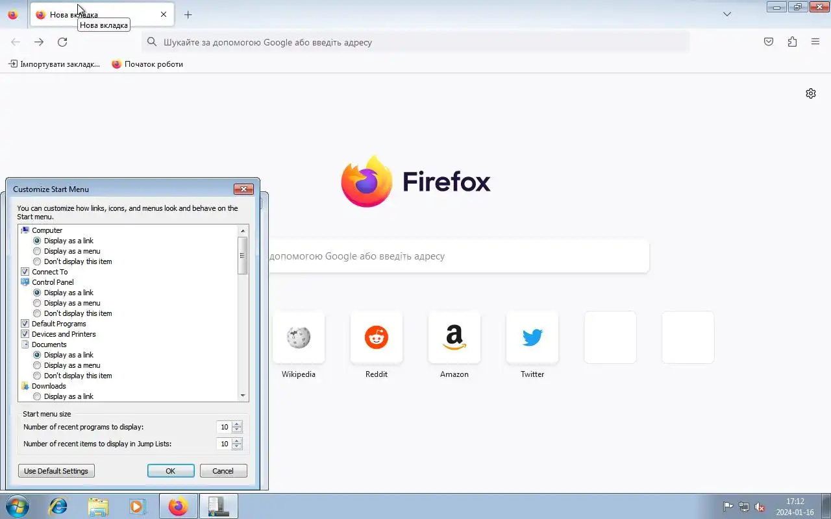831x519 pixels.
Task: Select Computer Display as a link
Action: pyautogui.click(x=37, y=241)
